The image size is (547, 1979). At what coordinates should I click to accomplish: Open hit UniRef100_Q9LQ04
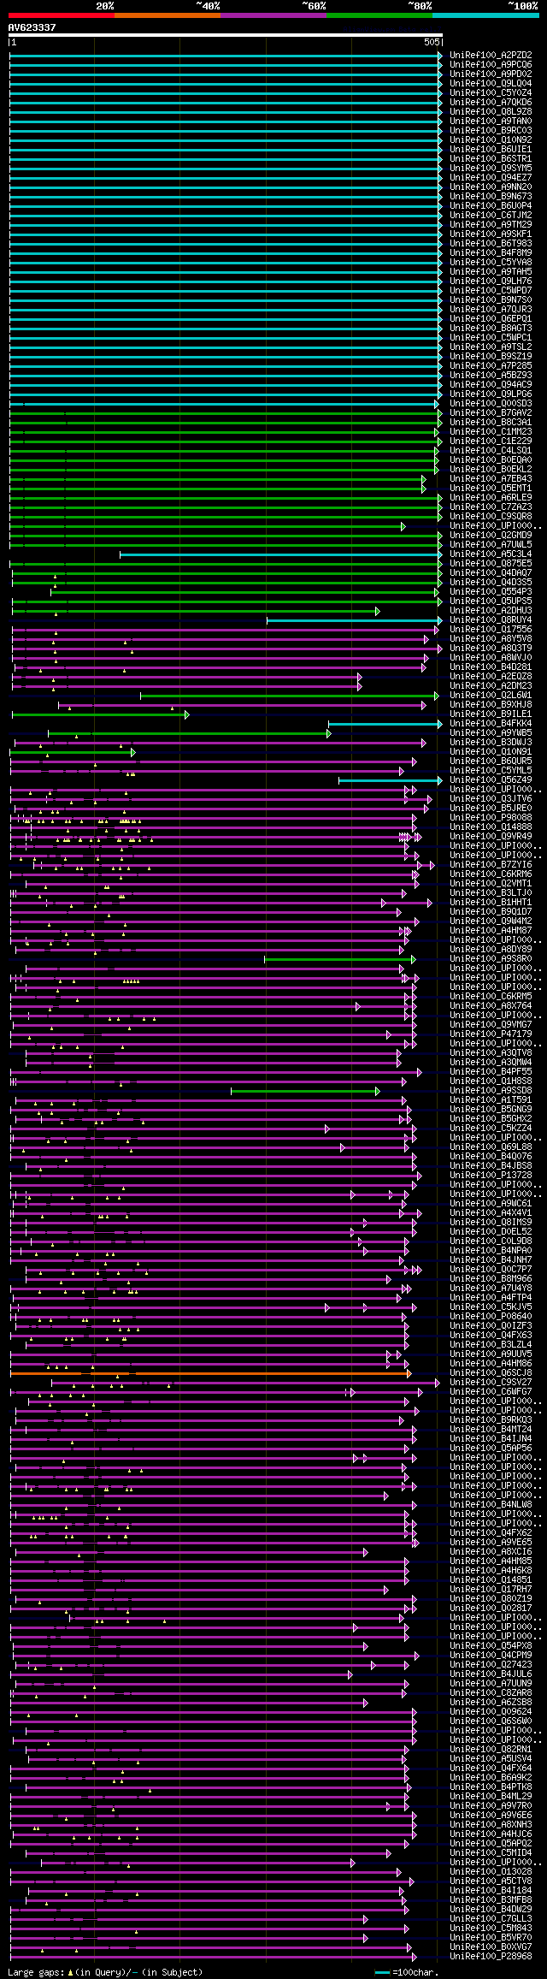(x=491, y=83)
